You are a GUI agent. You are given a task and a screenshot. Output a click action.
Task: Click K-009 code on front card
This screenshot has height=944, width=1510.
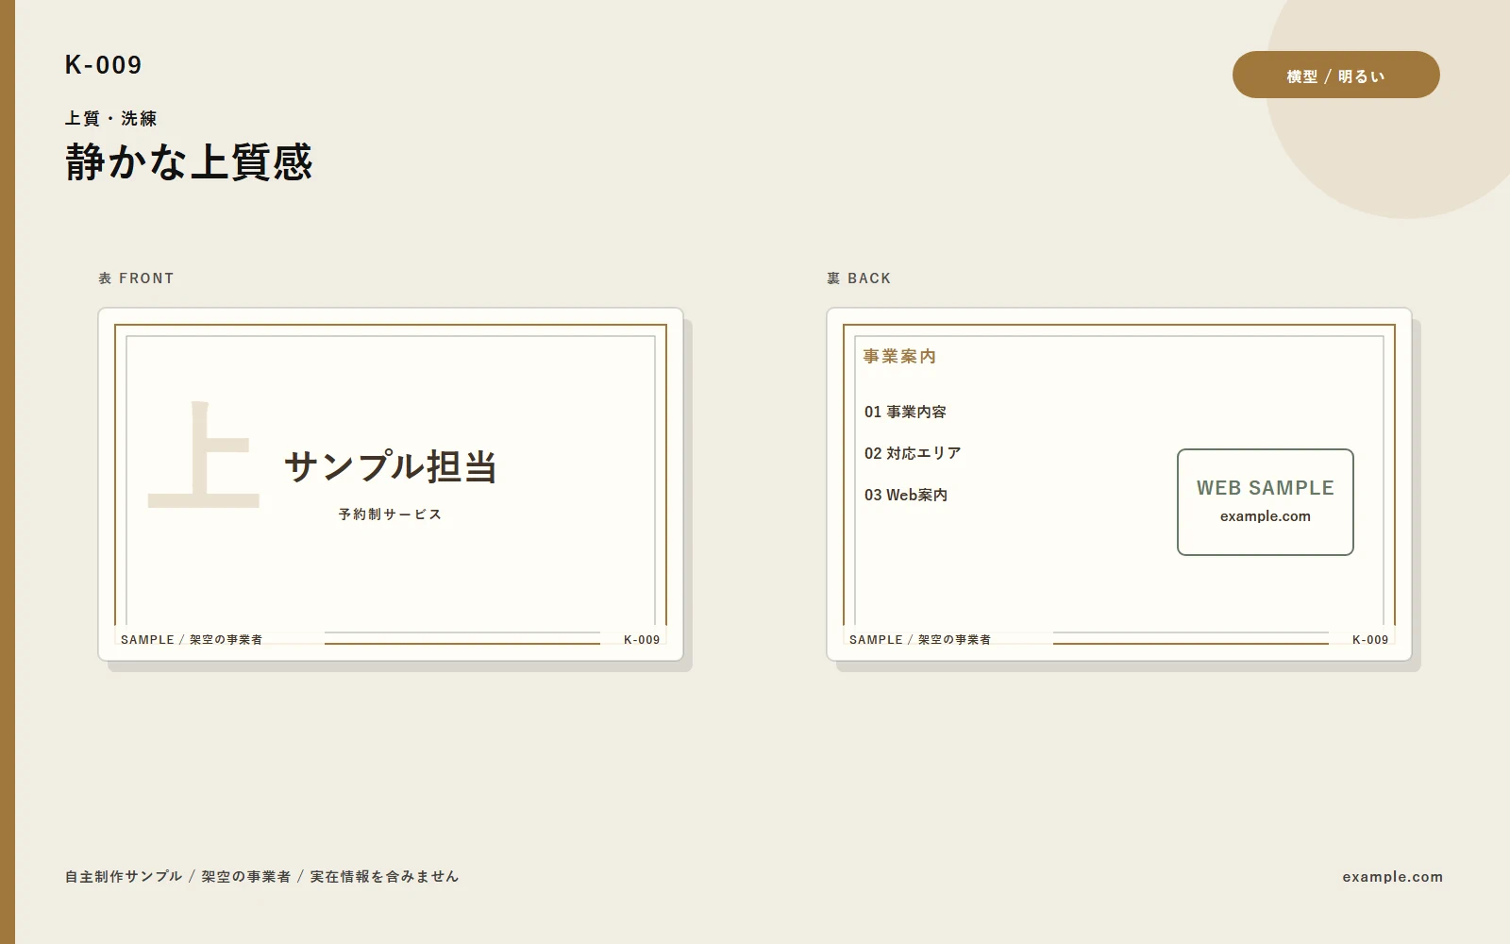click(x=642, y=640)
